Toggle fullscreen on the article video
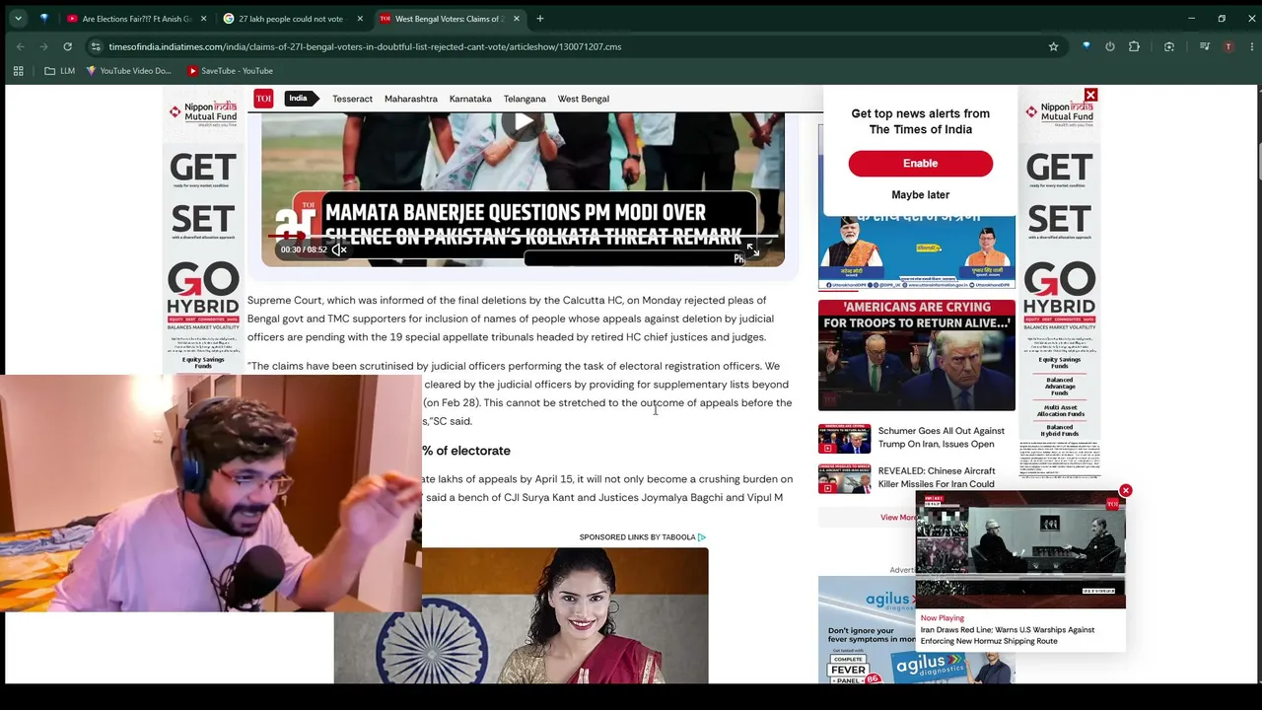This screenshot has height=710, width=1262. 752,249
